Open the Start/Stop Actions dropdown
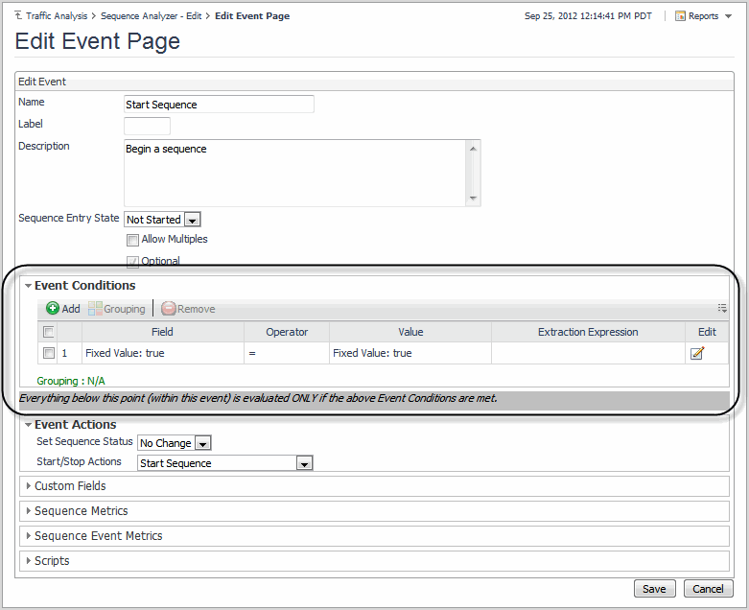The height and width of the screenshot is (610, 749). click(303, 463)
